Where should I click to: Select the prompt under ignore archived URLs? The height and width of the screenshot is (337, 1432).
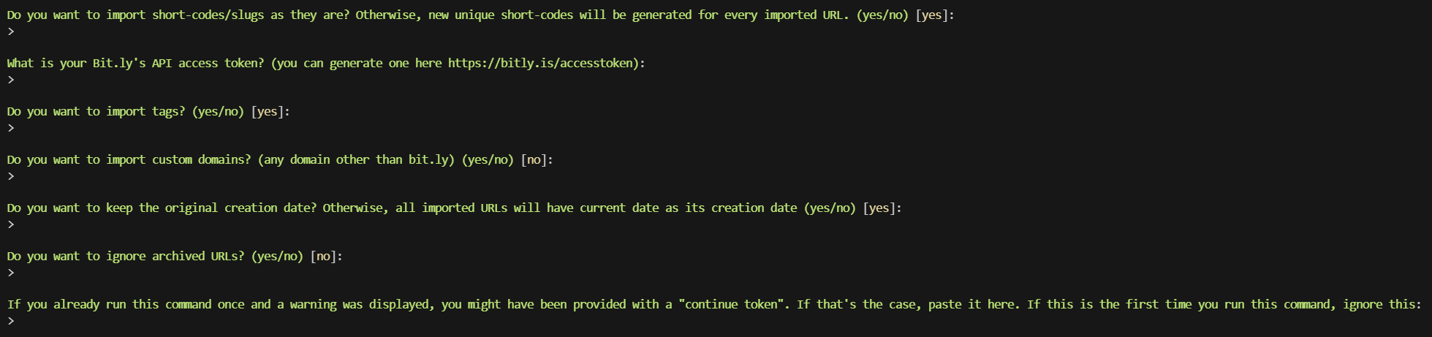pos(11,273)
